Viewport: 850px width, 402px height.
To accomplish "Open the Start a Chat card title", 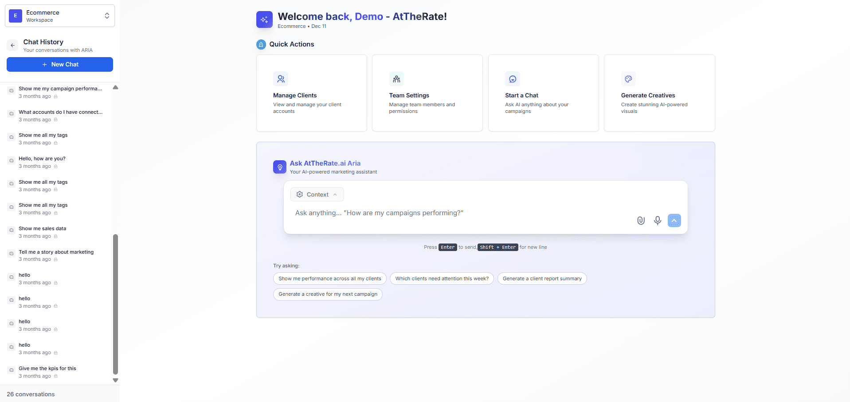I will 521,95.
